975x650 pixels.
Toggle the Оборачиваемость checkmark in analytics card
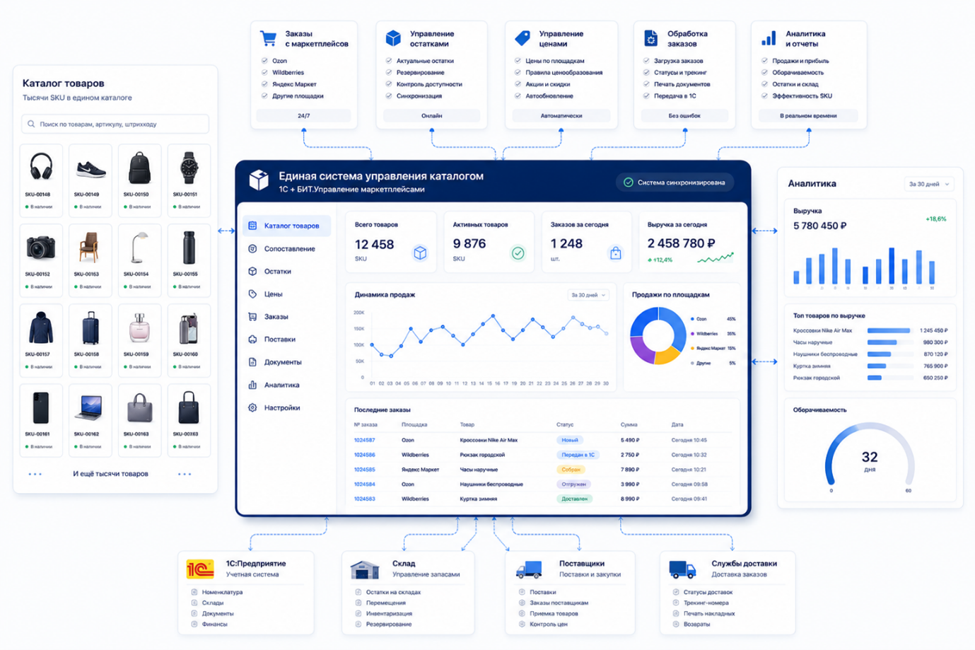764,72
